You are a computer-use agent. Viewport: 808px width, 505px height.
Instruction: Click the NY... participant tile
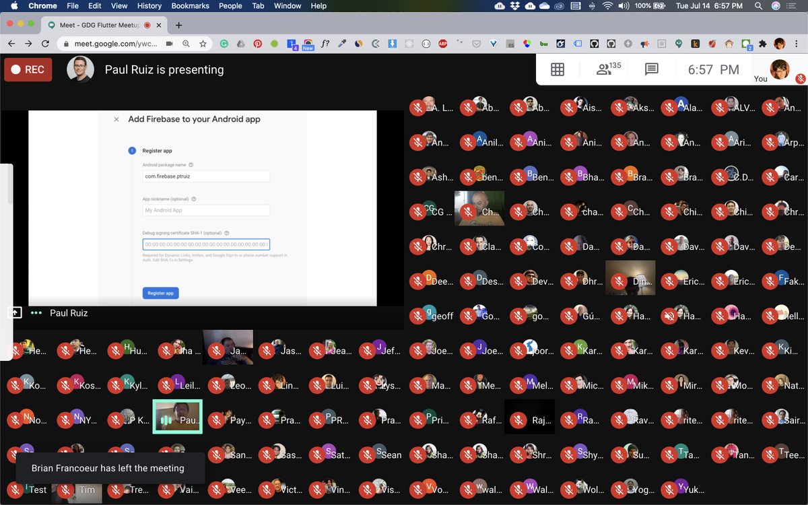coord(77,417)
